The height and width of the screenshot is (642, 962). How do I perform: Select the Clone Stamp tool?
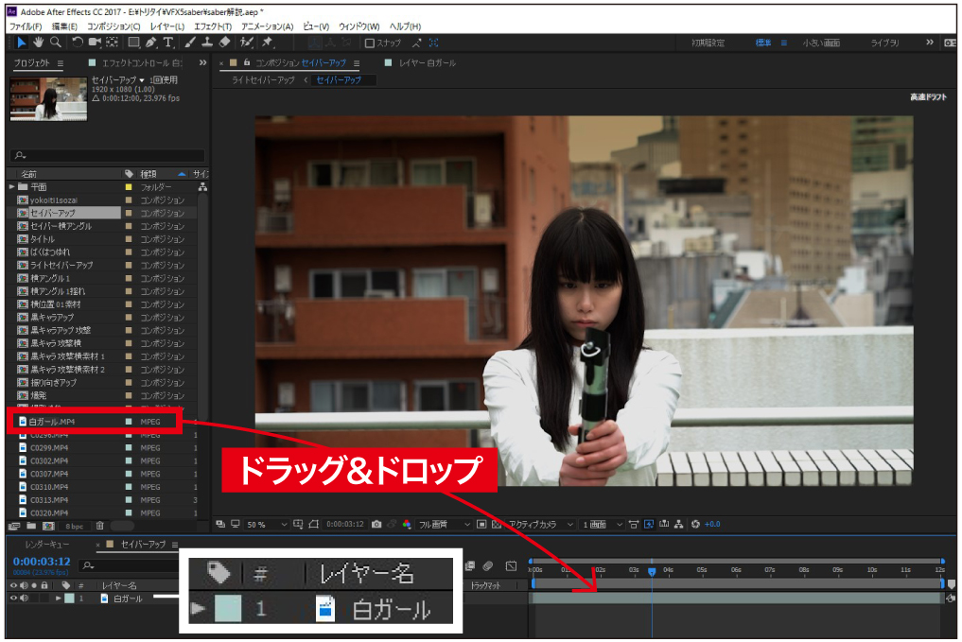[x=207, y=43]
